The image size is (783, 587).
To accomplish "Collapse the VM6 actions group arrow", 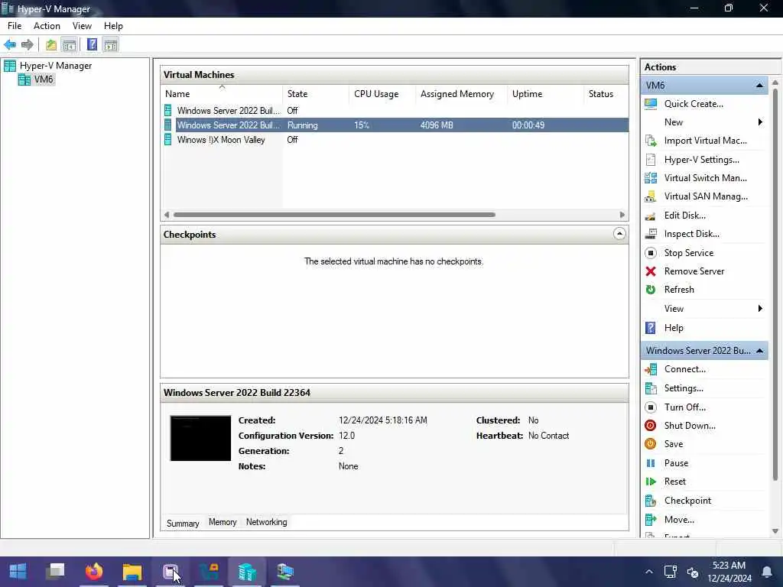I will pyautogui.click(x=759, y=86).
